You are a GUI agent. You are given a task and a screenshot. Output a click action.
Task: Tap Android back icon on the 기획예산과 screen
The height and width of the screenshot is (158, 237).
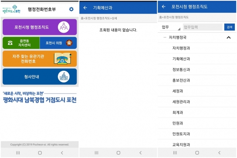141,153
